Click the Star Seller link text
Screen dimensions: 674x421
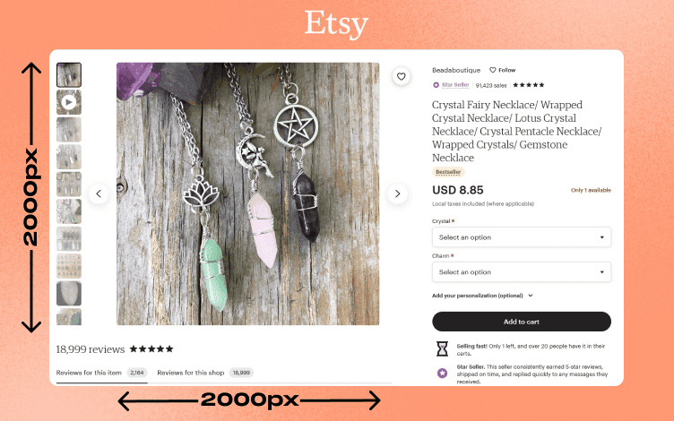pos(455,85)
